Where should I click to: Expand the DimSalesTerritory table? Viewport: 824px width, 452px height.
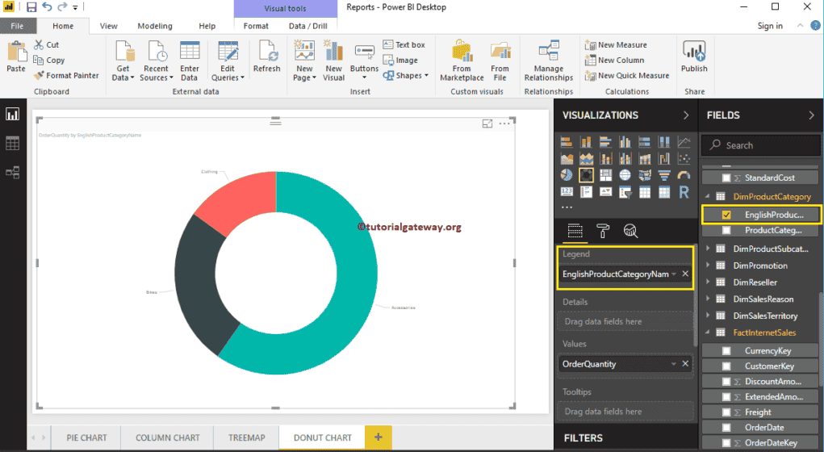(708, 316)
